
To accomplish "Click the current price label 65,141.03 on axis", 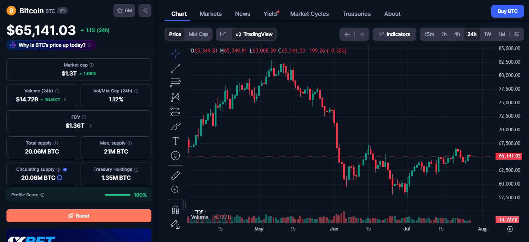I will coord(509,156).
